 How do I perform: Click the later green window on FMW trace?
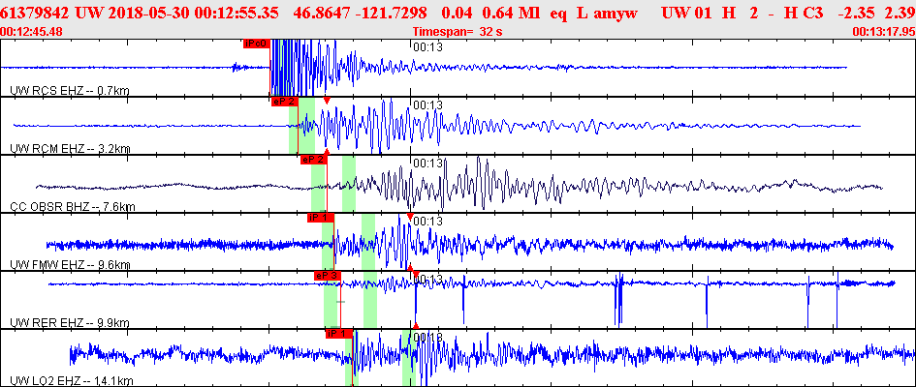(368, 242)
